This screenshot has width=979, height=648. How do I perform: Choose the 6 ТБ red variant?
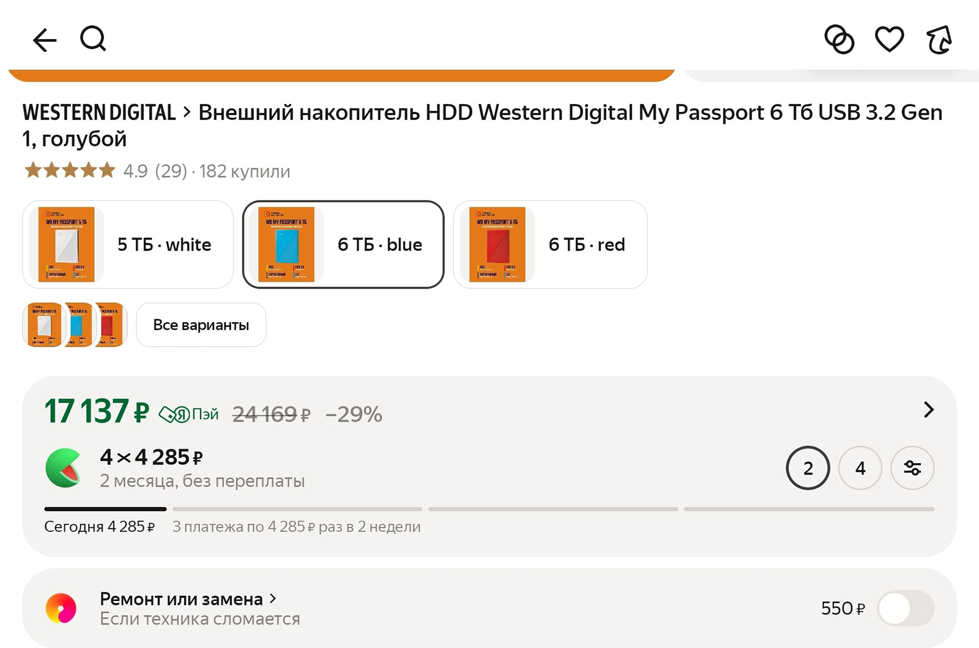point(550,244)
